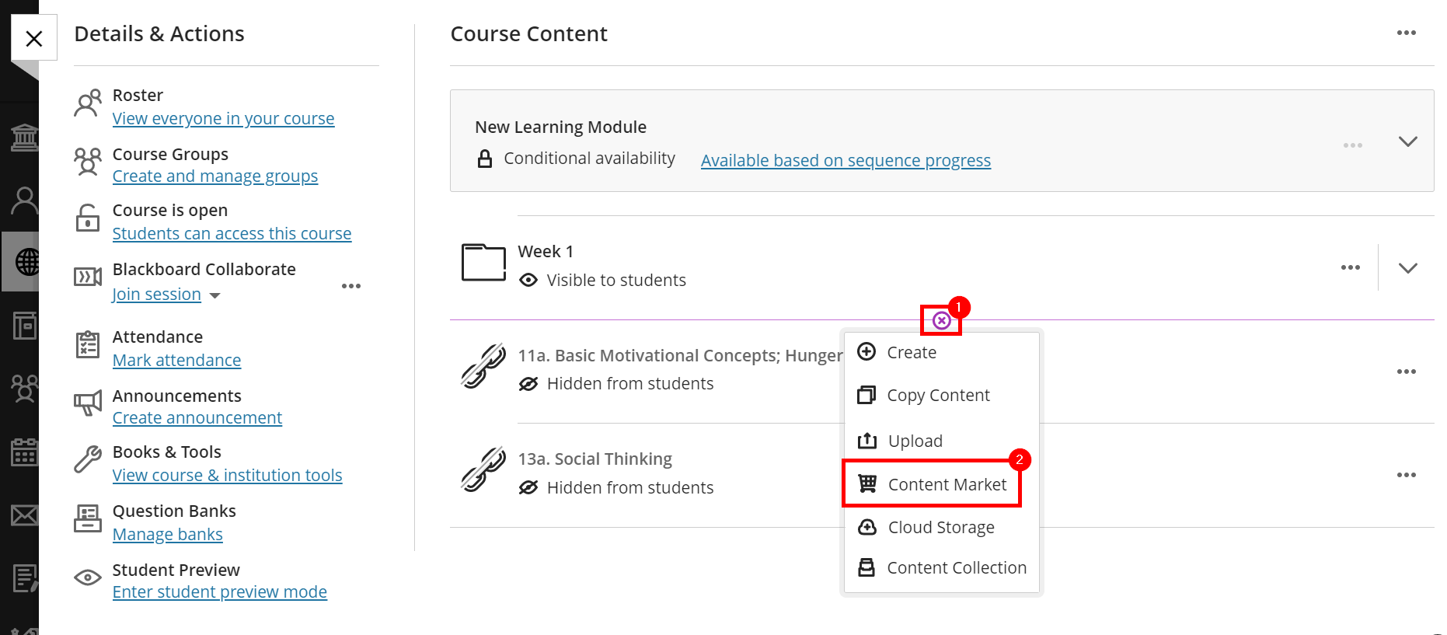Viewport: 1447px width, 635px height.
Task: Expand the New Learning Module section
Action: click(x=1408, y=141)
